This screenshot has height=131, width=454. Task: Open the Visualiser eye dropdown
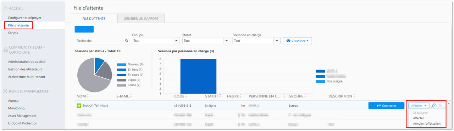click(297, 41)
